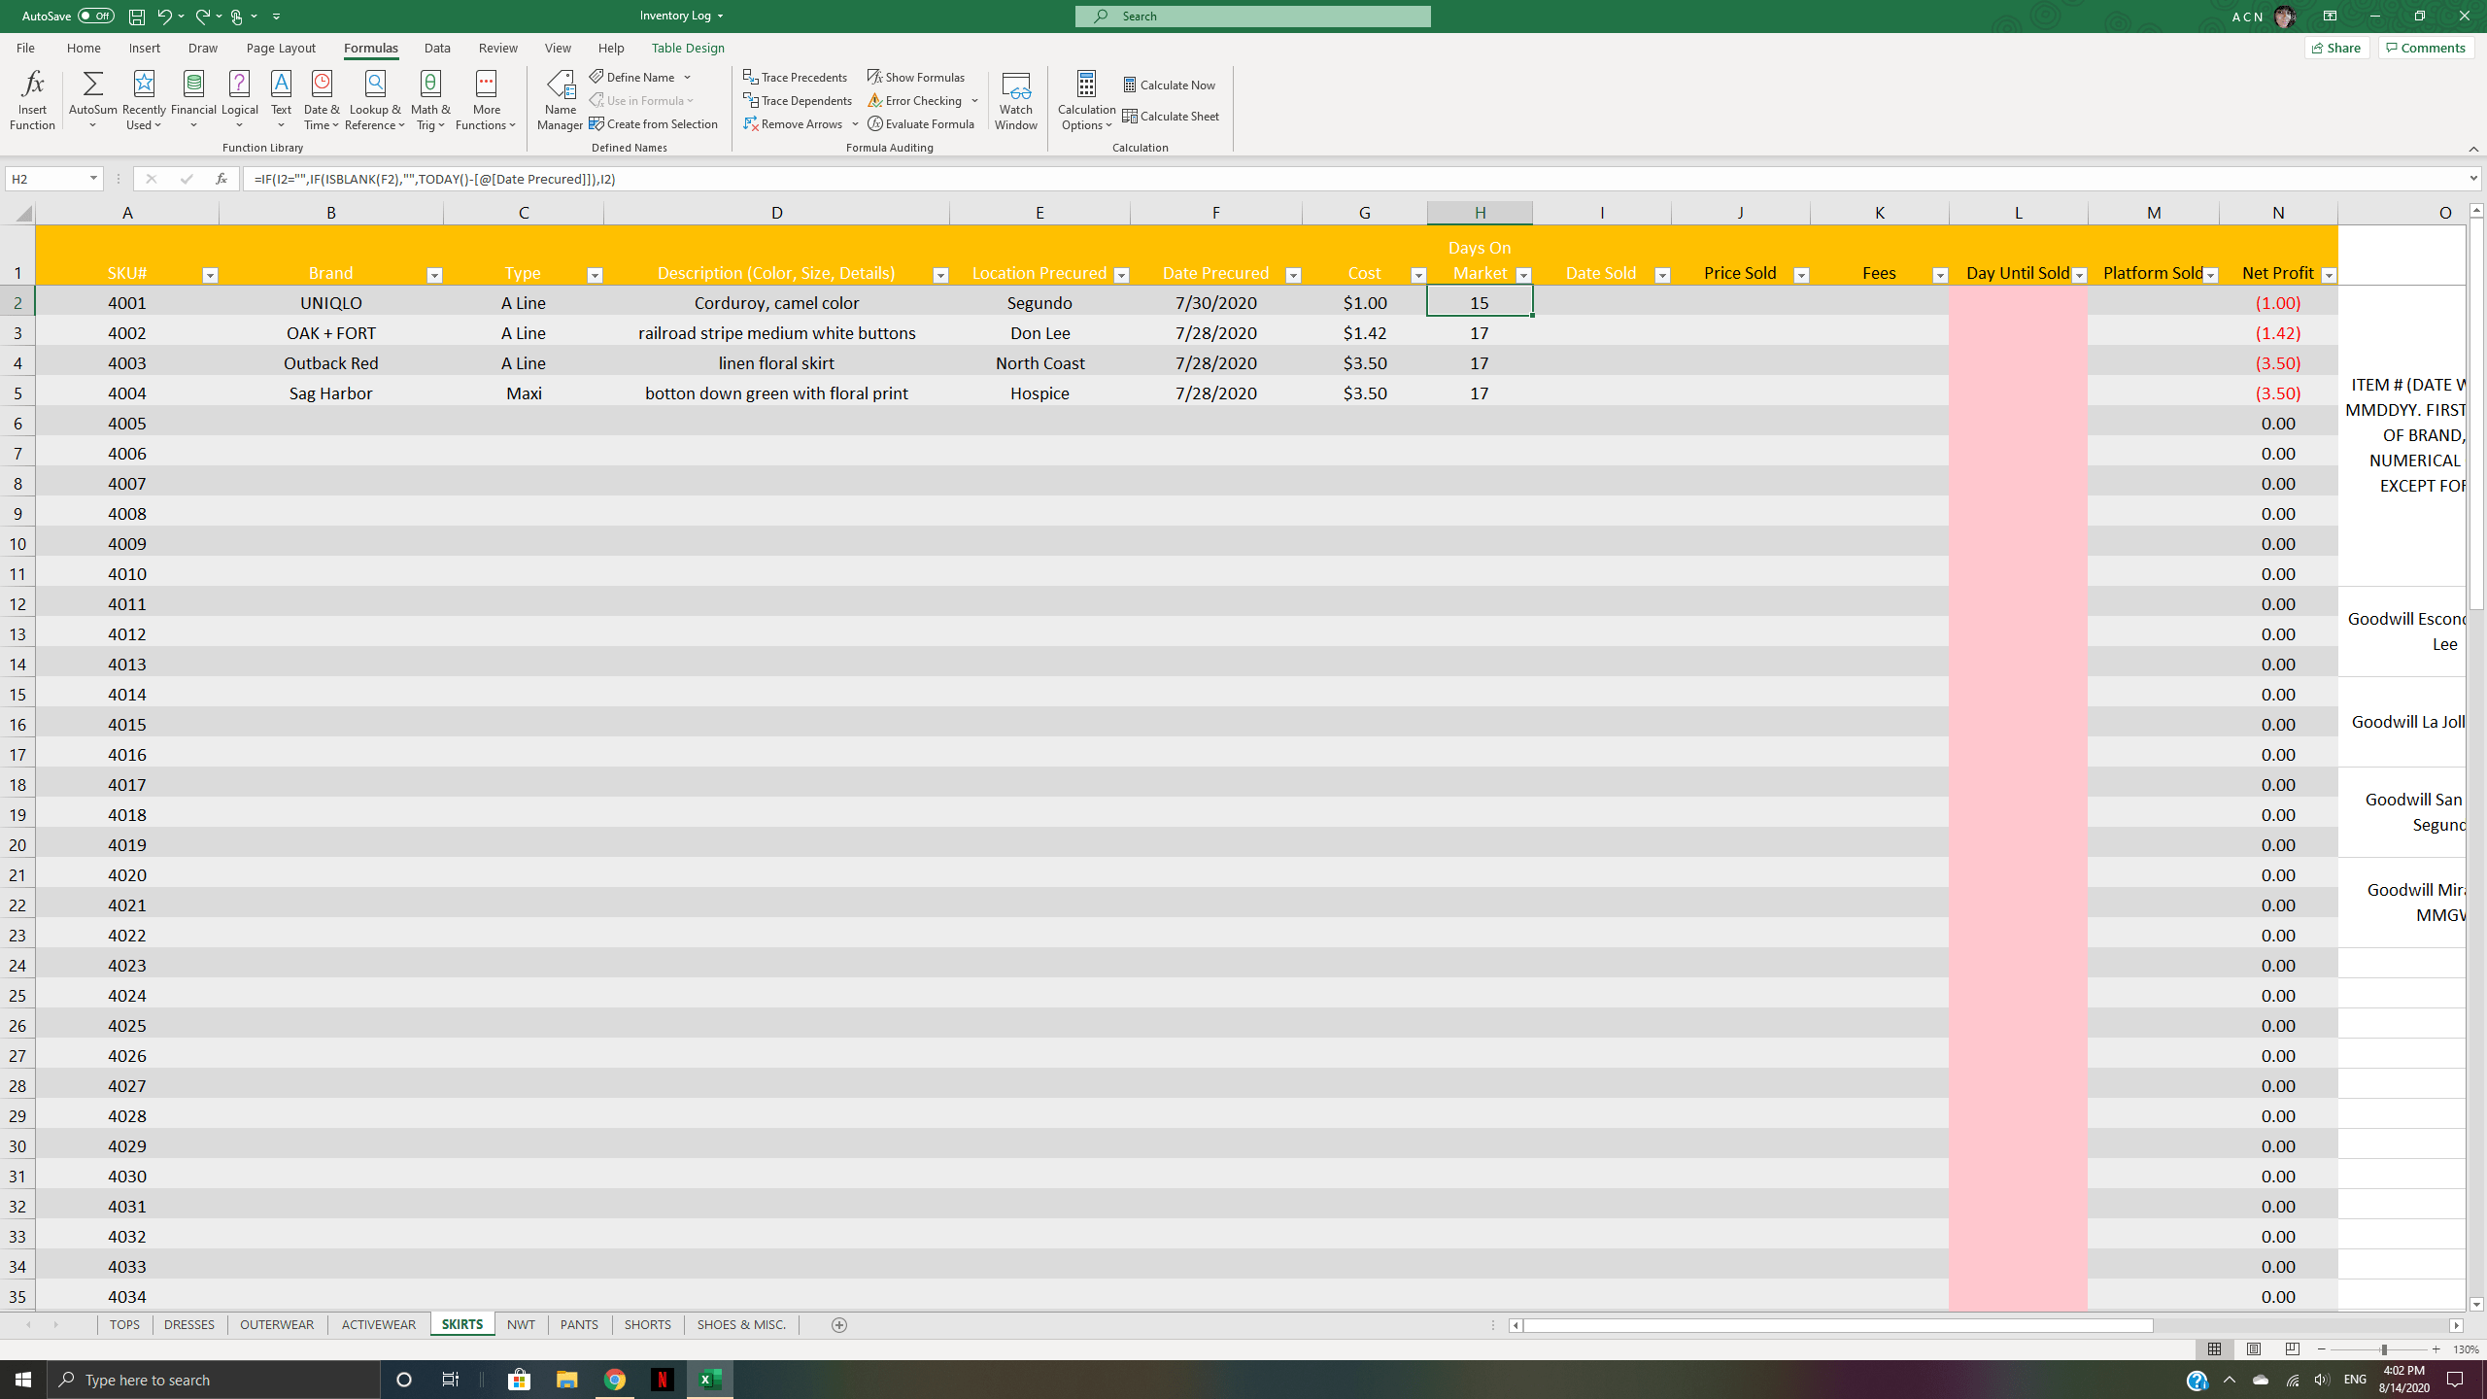Open the Home ribbon tab
The image size is (2487, 1399).
click(84, 48)
